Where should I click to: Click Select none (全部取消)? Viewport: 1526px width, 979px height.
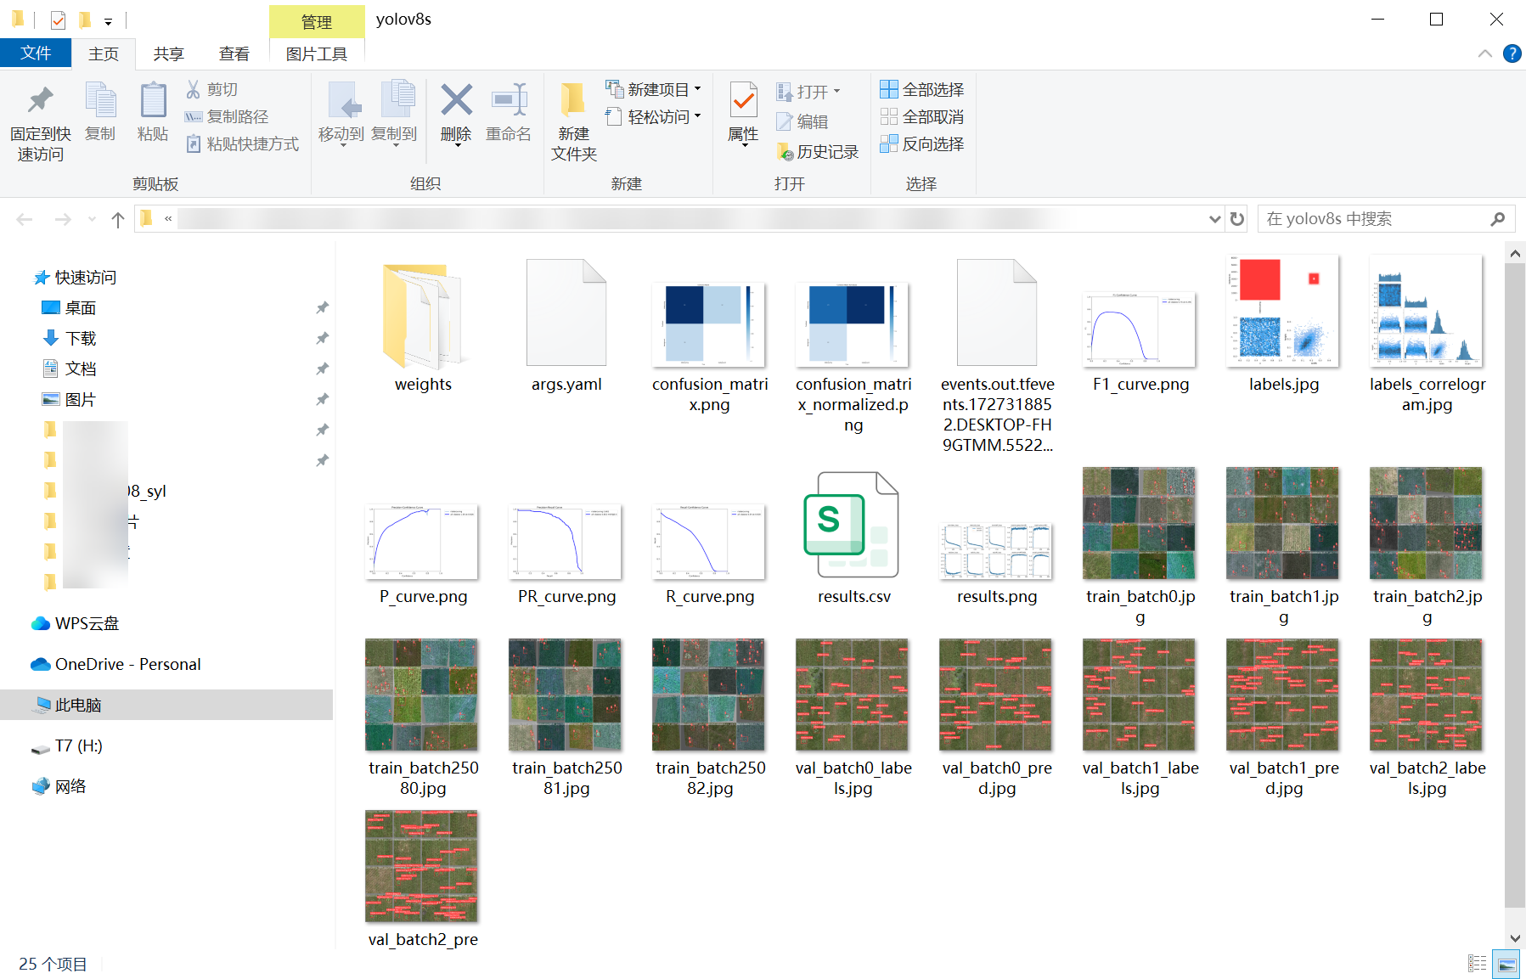pyautogui.click(x=922, y=116)
